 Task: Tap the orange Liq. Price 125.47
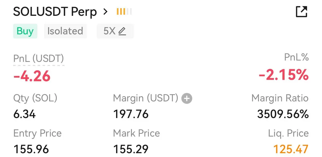coord(291,149)
